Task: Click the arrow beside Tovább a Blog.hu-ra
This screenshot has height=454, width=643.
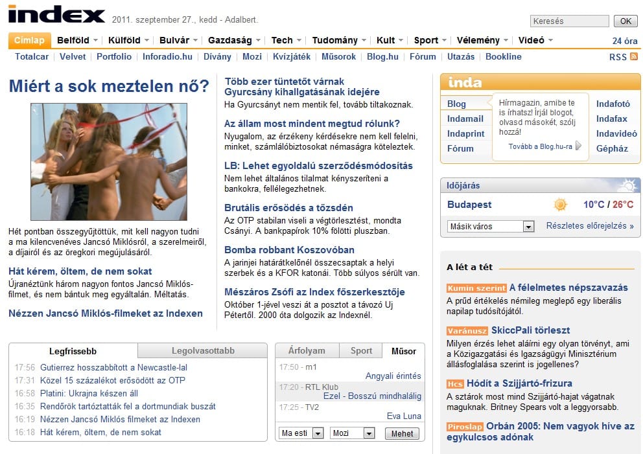Action: 578,146
